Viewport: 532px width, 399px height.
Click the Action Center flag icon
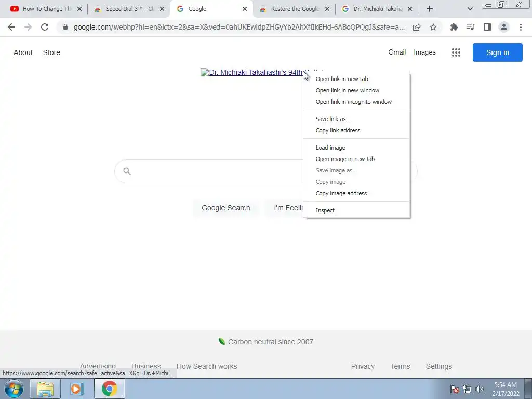click(x=454, y=389)
